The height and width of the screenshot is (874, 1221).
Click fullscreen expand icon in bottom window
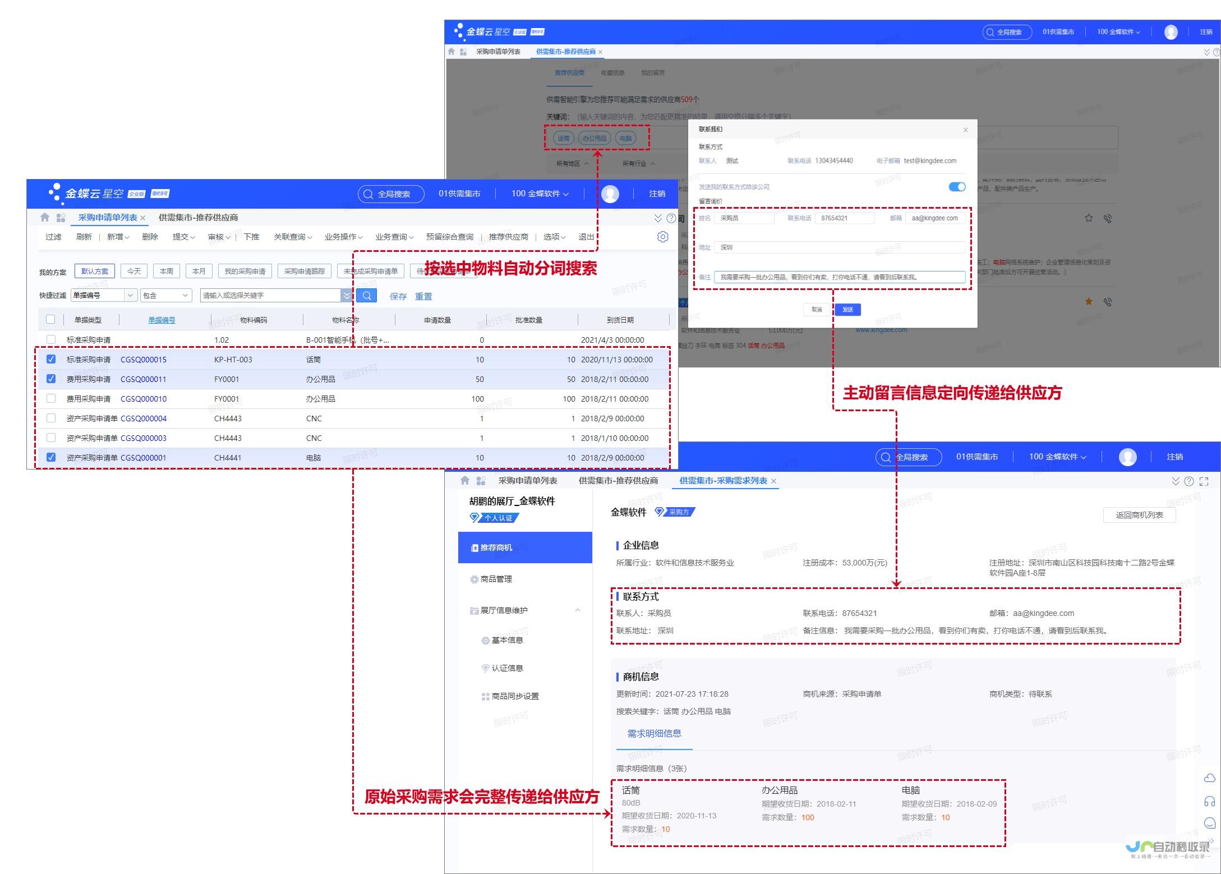coord(1204,481)
